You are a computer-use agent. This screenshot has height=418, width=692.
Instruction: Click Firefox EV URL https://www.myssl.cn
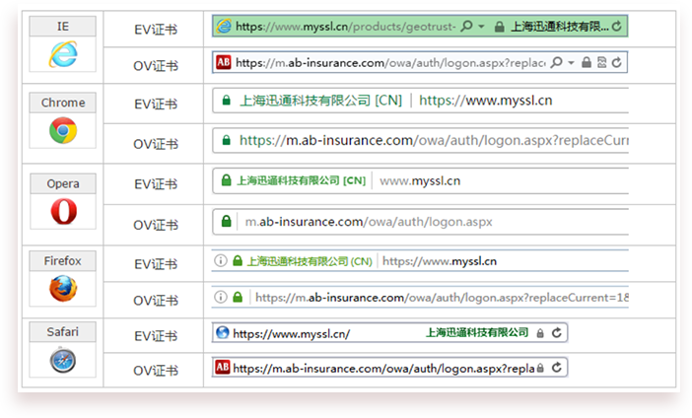(440, 261)
